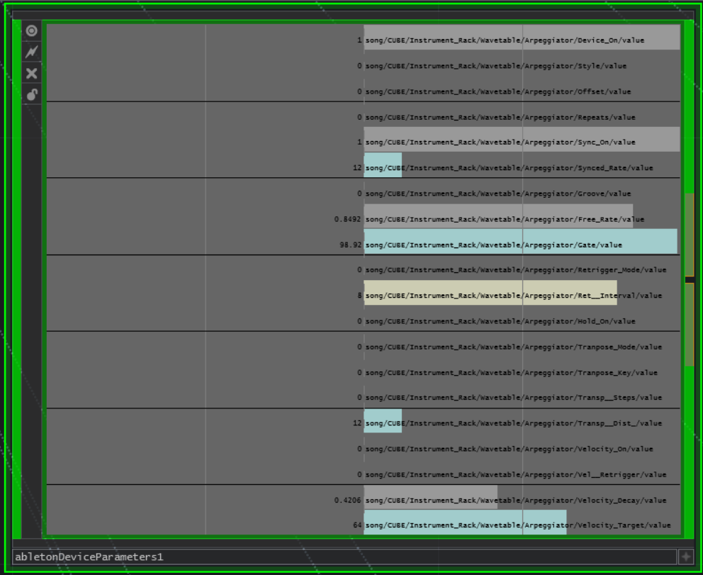Viewport: 703px width, 575px height.
Task: Click the 0.4206 value of Velocity_Decay
Action: pyautogui.click(x=347, y=500)
